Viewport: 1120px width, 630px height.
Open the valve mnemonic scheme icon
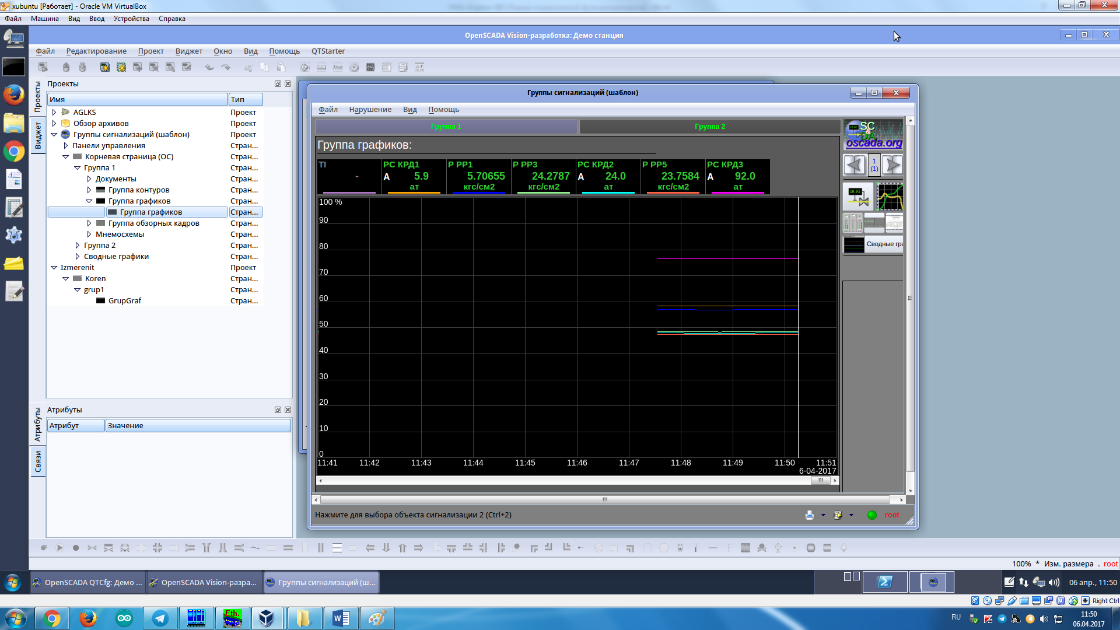coord(857,197)
